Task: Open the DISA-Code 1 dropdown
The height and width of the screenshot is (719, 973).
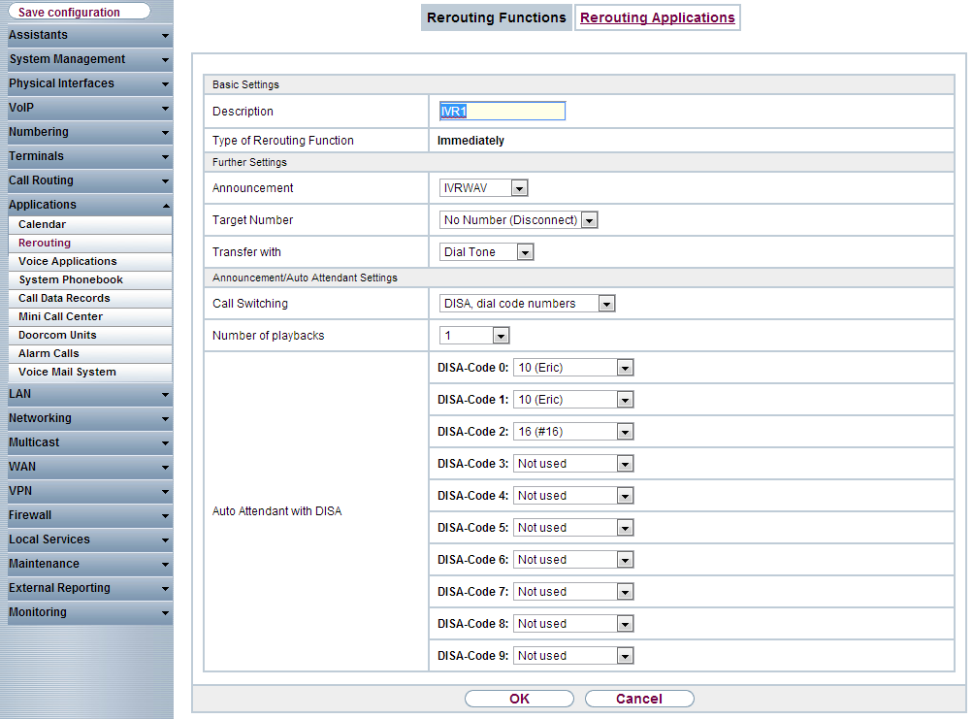Action: point(573,400)
